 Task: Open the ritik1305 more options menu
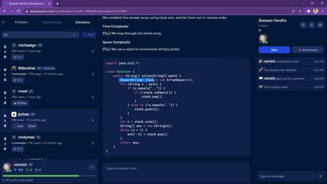click(92, 167)
